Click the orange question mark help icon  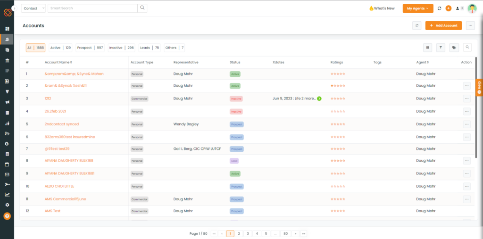point(7,216)
